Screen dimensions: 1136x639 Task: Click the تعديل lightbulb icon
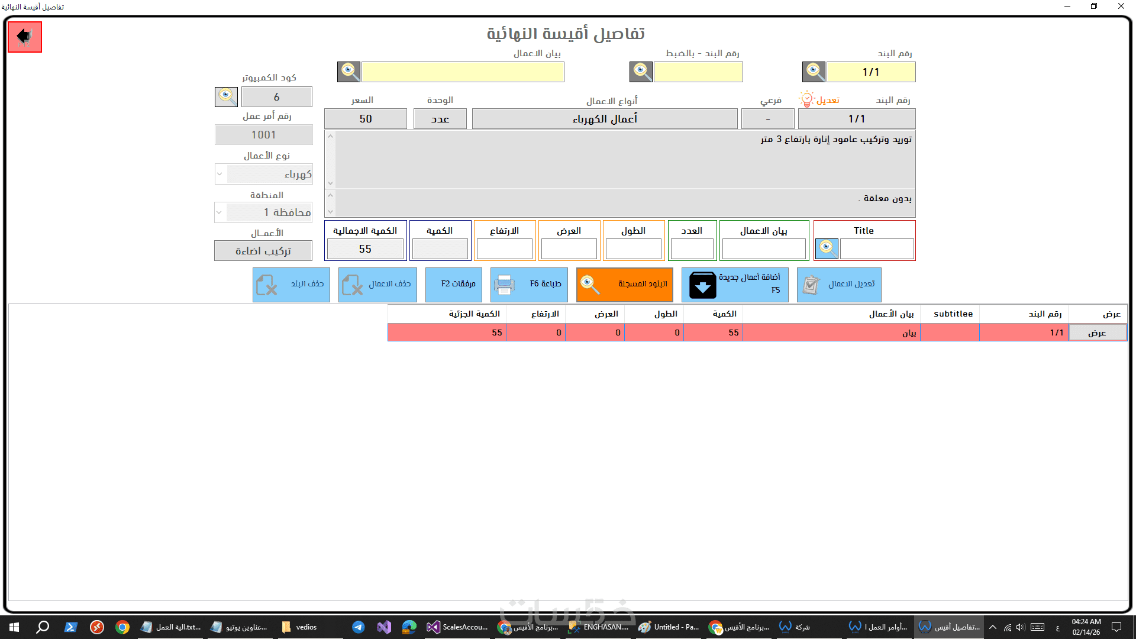(807, 99)
